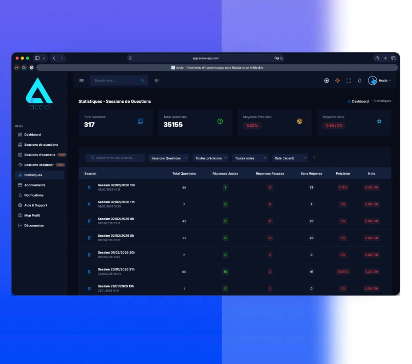Open notifications bell icon in header
The height and width of the screenshot is (364, 412).
[360, 81]
